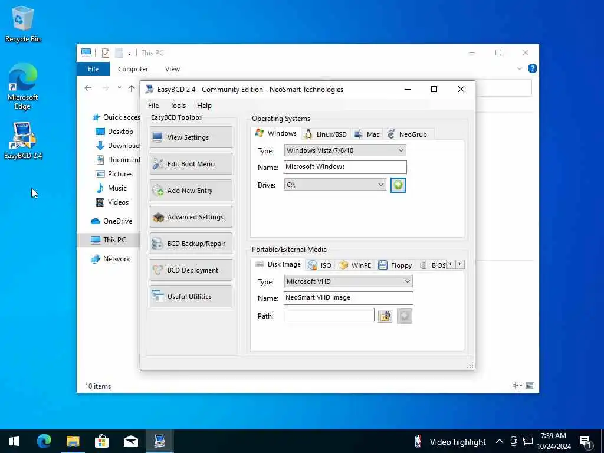This screenshot has height=453, width=604.
Task: Open the Help menu in EasyBCD
Action: click(204, 105)
